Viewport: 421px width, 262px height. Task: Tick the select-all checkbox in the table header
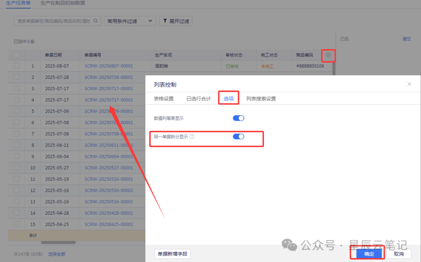[x=17, y=55]
